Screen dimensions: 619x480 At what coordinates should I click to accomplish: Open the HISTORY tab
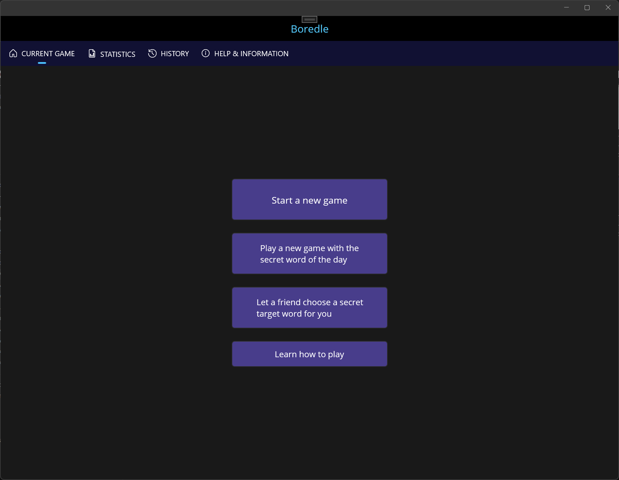pos(169,53)
